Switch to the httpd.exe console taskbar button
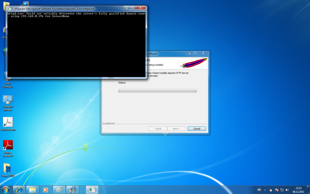 tap(91, 189)
